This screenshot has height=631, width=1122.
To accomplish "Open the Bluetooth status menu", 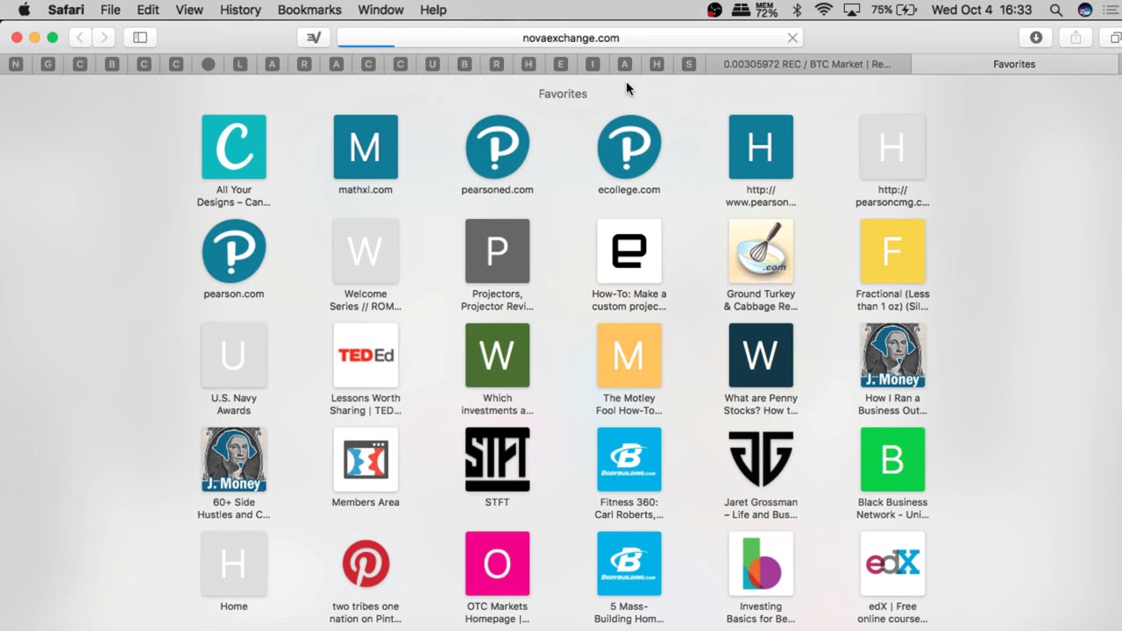I will [x=797, y=10].
